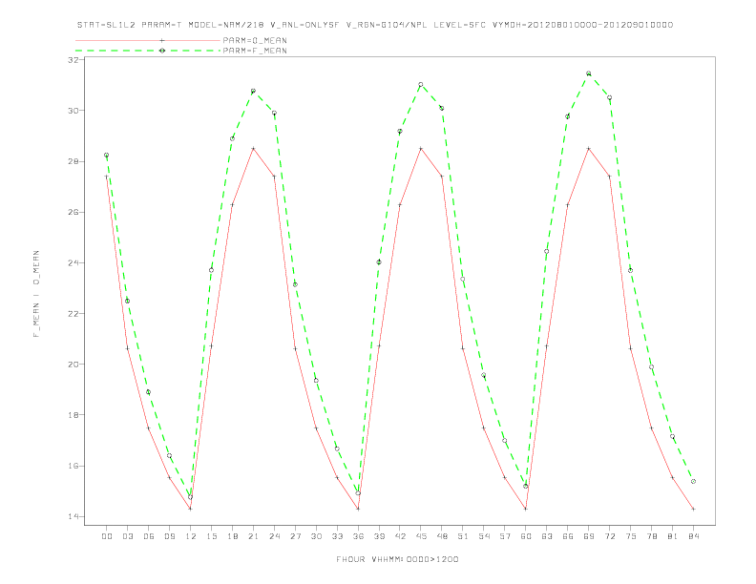Viewport: 756px width, 584px height.
Task: Click x-axis forecast hour label 45
Action: [x=421, y=536]
